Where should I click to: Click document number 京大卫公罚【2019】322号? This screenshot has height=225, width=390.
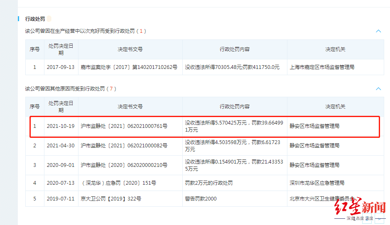[x=111, y=199]
